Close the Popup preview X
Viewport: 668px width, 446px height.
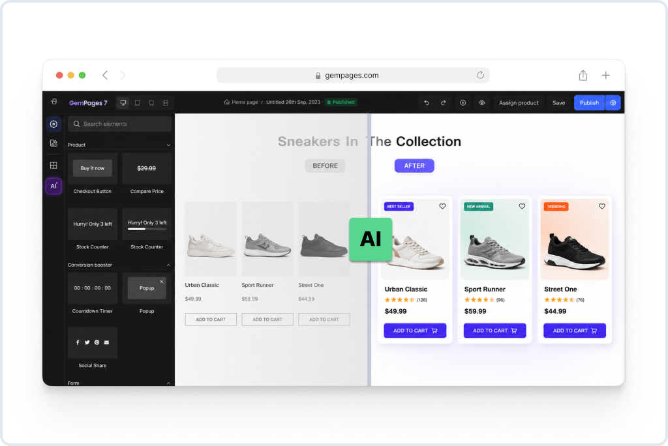(x=162, y=282)
